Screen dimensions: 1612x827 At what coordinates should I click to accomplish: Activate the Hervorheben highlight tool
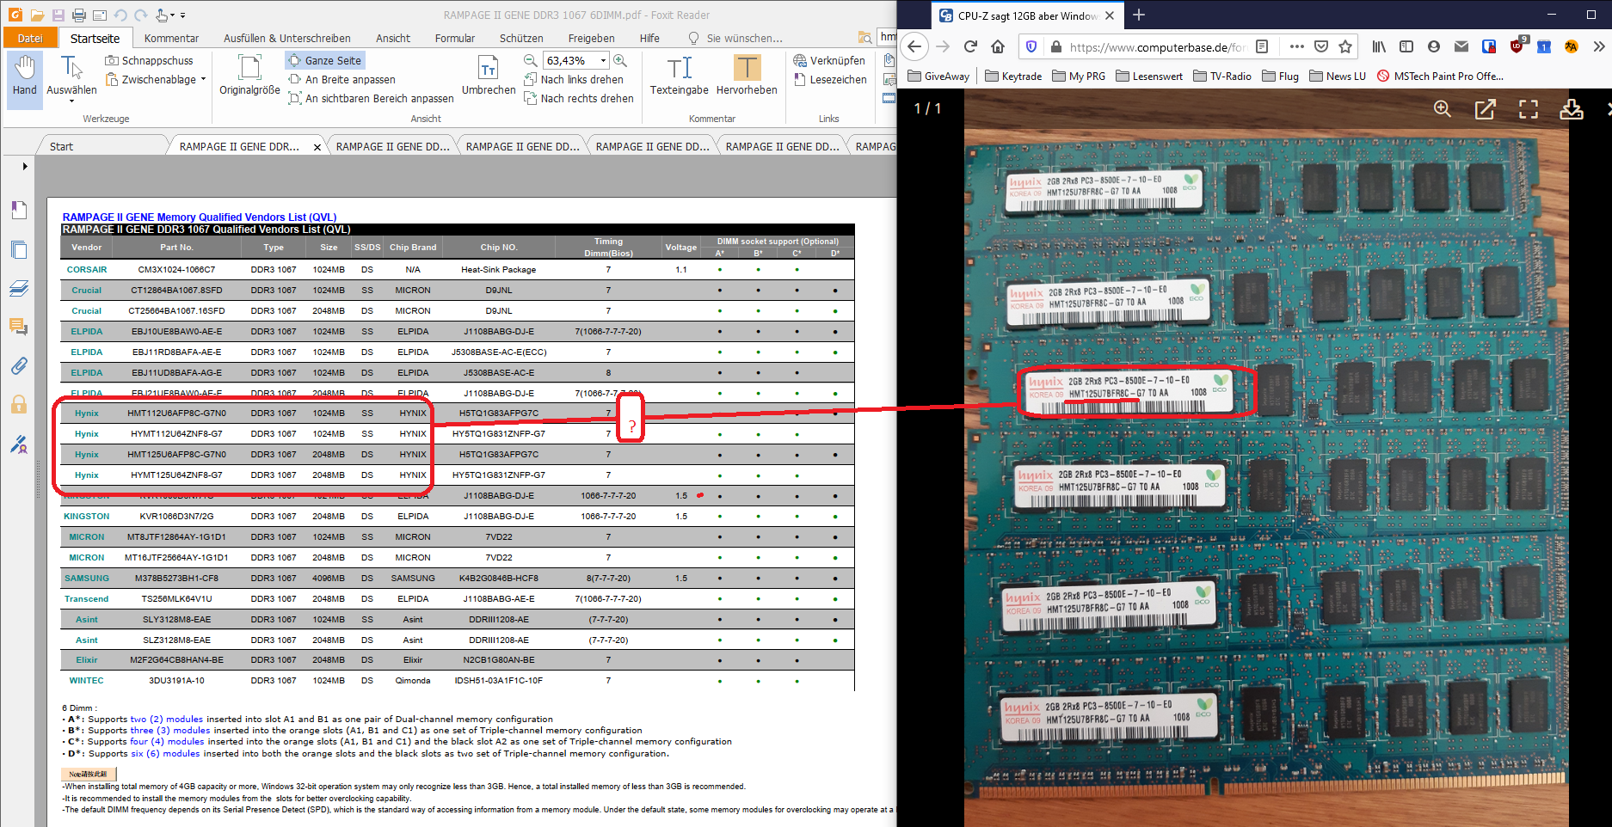click(x=747, y=76)
